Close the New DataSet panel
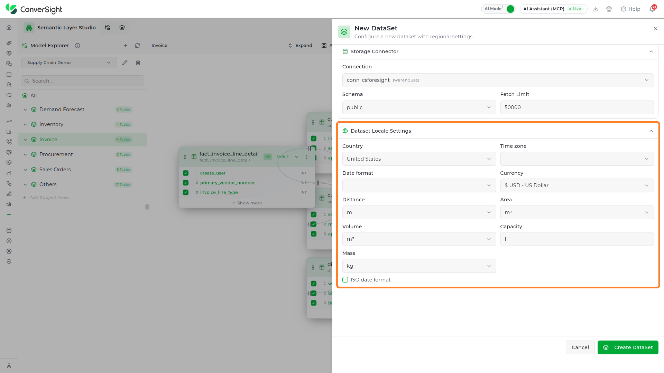The image size is (664, 373). coord(655,29)
